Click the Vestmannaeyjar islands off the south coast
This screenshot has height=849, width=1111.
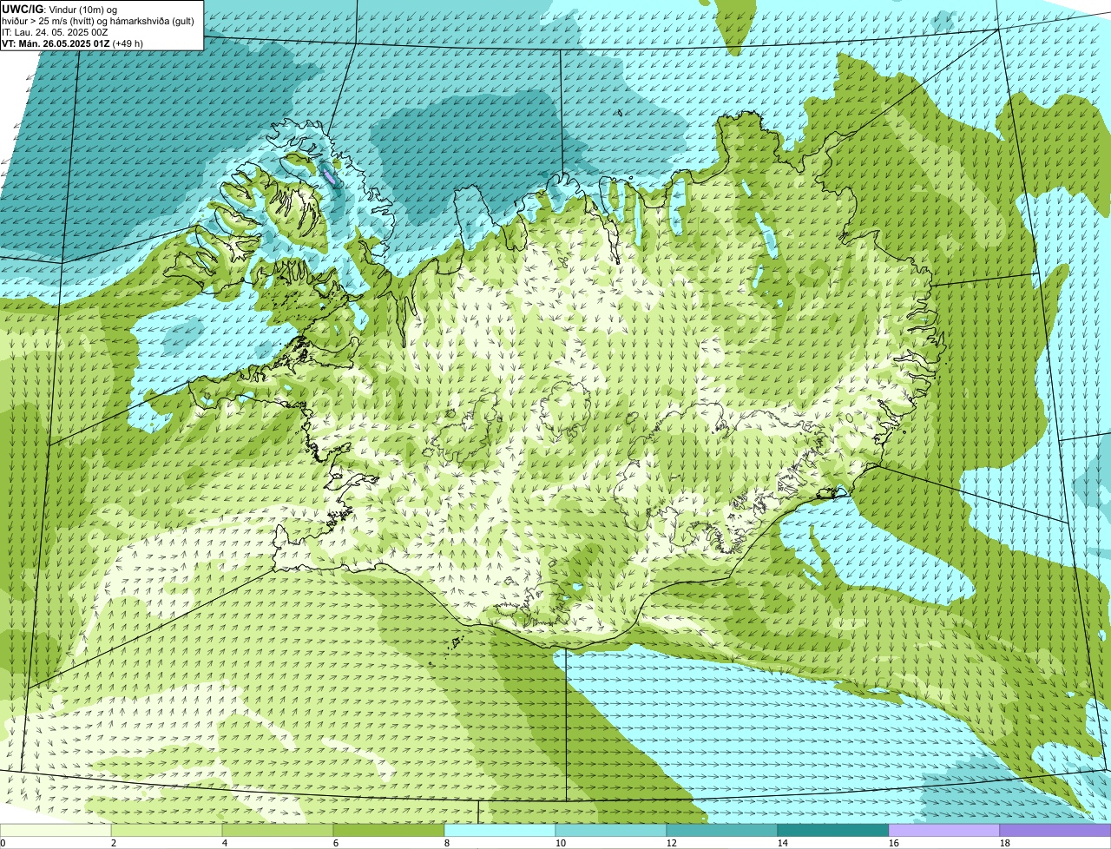pyautogui.click(x=454, y=643)
